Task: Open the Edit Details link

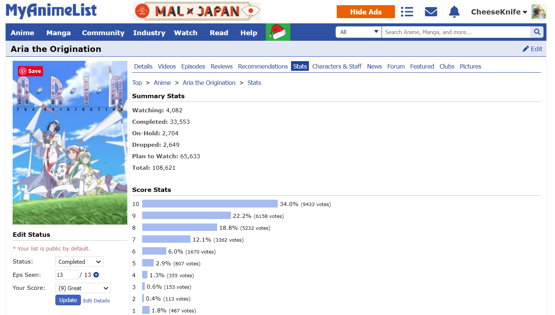Action: 97,301
